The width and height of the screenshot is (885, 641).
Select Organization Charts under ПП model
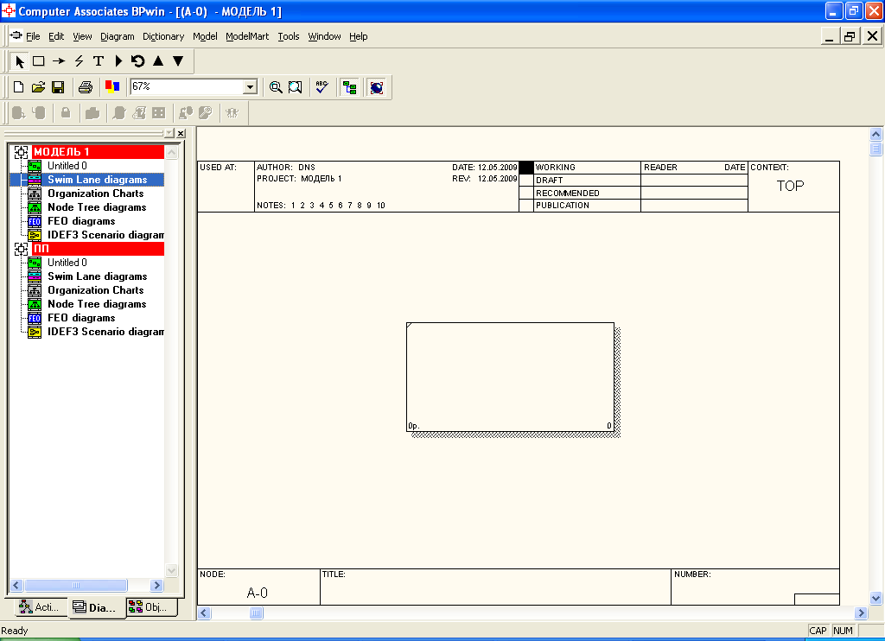pyautogui.click(x=95, y=290)
